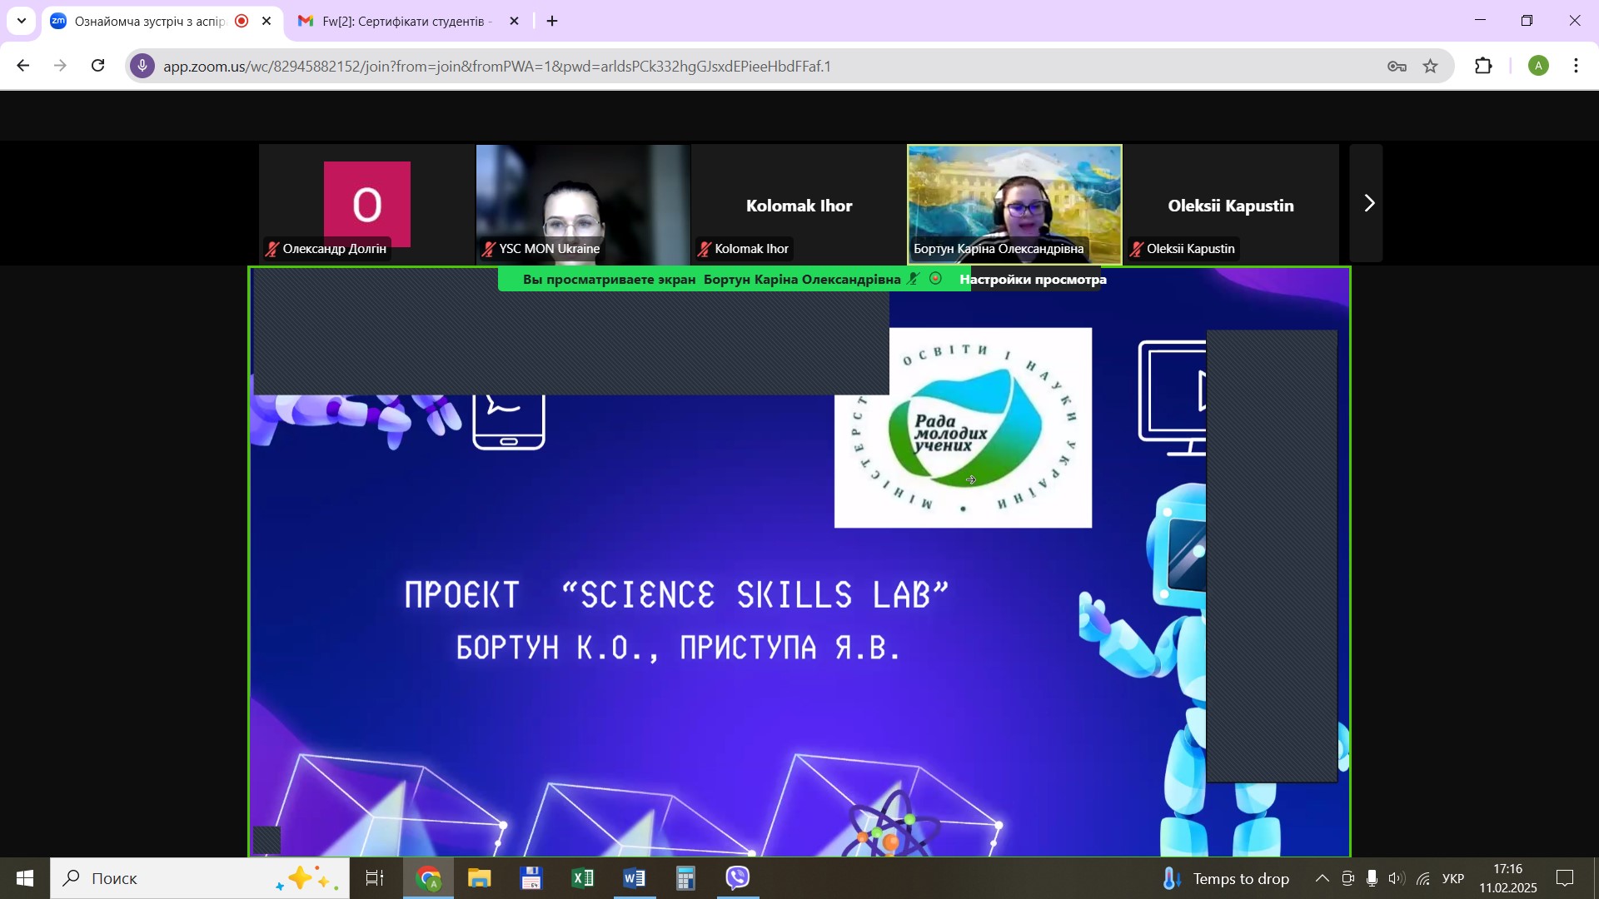Close the Gmail certificates tab
The image size is (1599, 899).
514,22
